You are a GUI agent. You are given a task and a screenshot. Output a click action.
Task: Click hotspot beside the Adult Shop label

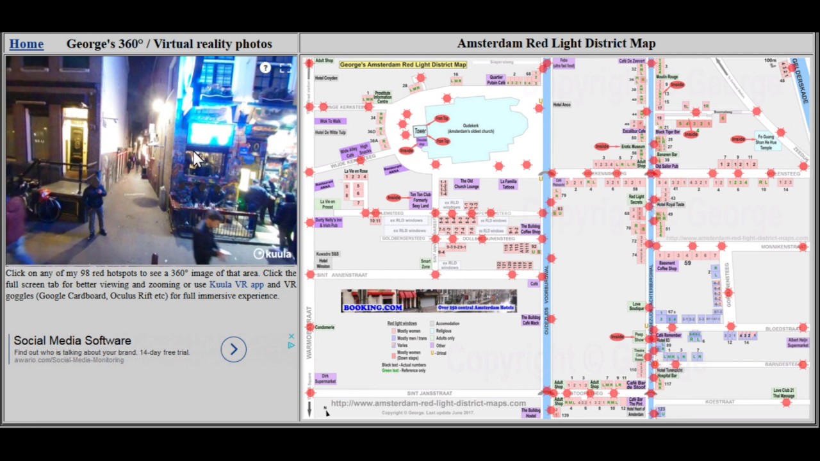point(309,63)
